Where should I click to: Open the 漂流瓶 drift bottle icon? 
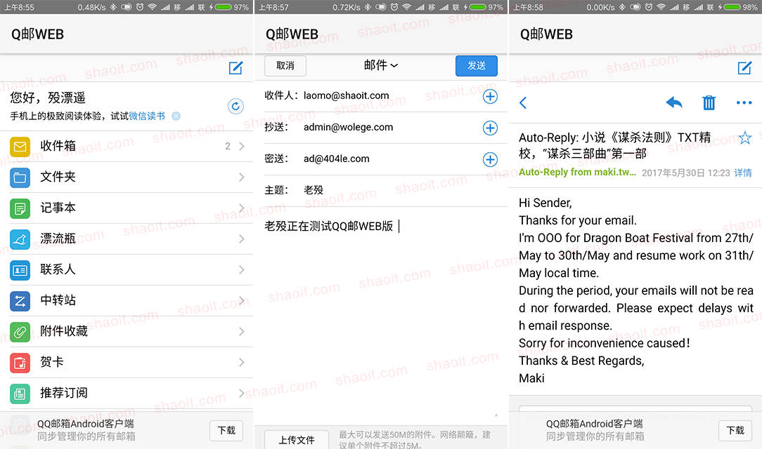coord(20,239)
